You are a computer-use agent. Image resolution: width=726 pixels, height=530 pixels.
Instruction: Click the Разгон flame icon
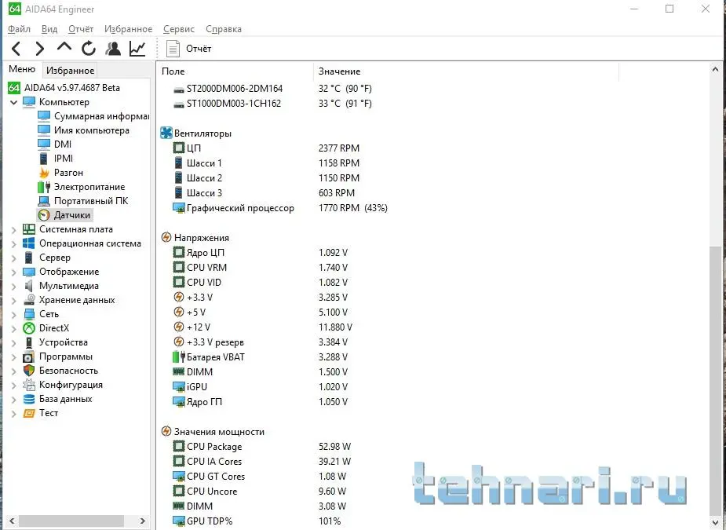point(44,173)
